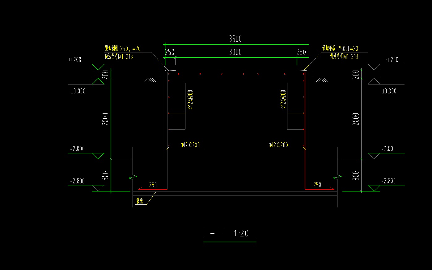The height and width of the screenshot is (270, 432).
Task: Select horizontal Φ12@200 label near right wall base
Action: [278, 145]
